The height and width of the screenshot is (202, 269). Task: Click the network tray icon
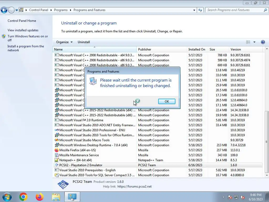[x=236, y=197]
